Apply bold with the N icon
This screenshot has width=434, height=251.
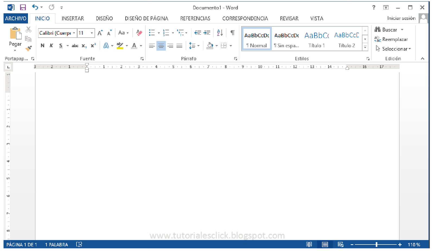coord(42,46)
